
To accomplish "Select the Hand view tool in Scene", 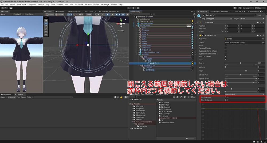I will 46,20.
